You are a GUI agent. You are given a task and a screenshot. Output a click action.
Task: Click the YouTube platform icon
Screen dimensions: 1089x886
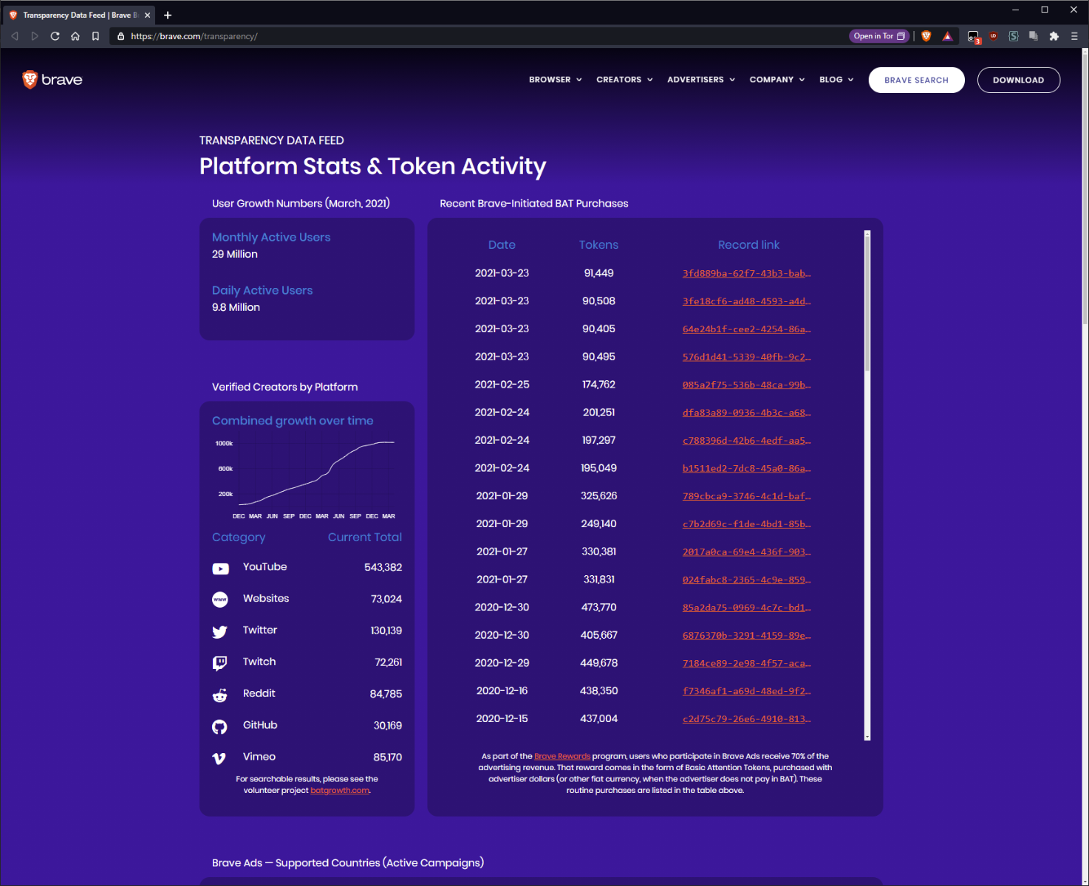pyautogui.click(x=220, y=569)
